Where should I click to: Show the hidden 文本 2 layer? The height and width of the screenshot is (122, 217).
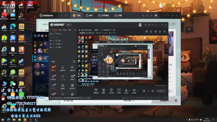(51, 37)
